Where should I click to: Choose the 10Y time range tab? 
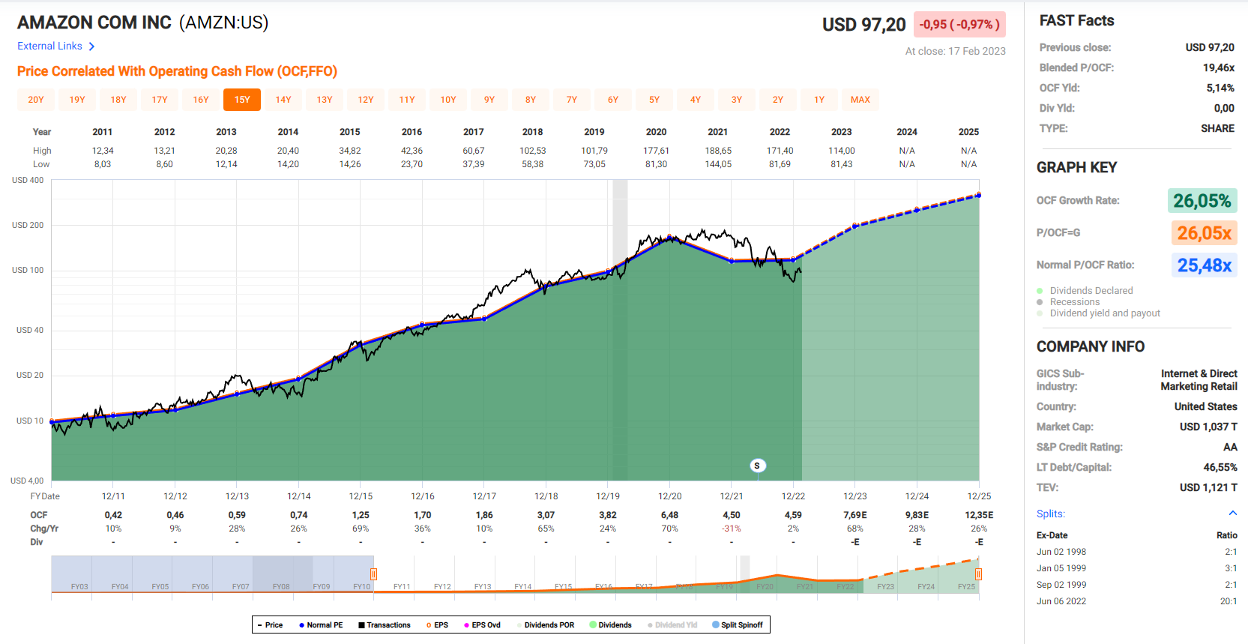[x=448, y=100]
